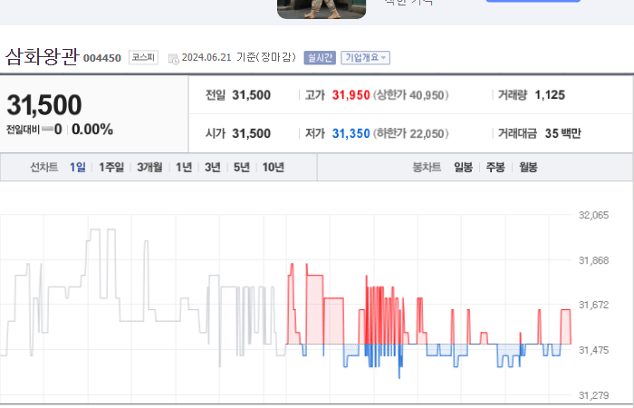Image resolution: width=634 pixels, height=408 pixels.
Task: Click the 거래대금 value 35 백만
Action: [562, 133]
